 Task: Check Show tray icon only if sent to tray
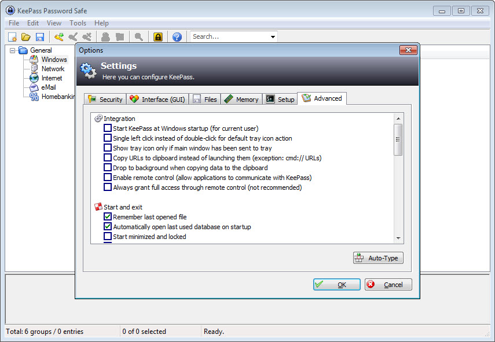[x=108, y=148]
